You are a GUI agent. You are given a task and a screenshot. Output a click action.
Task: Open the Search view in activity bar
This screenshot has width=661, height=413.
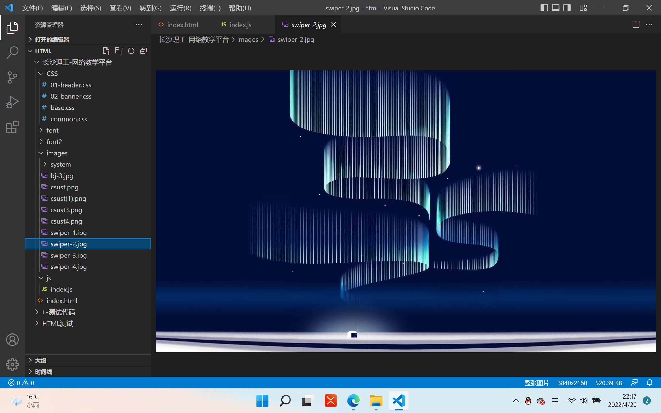point(12,52)
